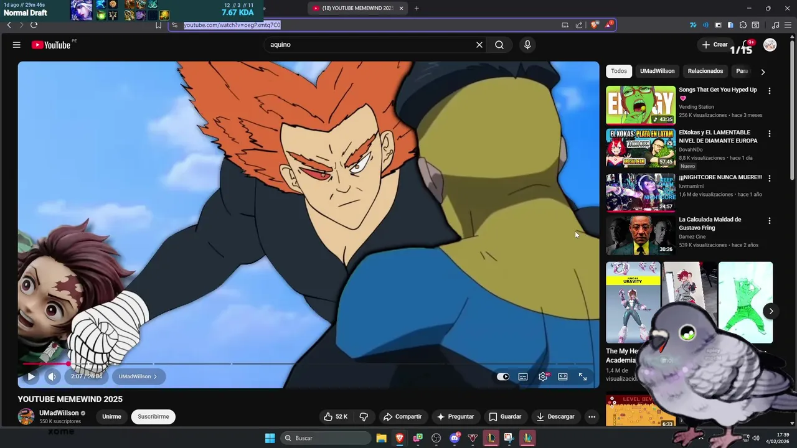Open options for the NIGHTCORE NUNCA MUERE video

tap(770, 178)
